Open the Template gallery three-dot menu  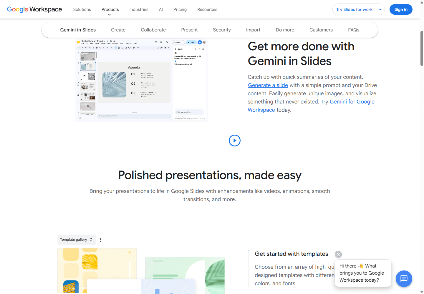pyautogui.click(x=100, y=240)
